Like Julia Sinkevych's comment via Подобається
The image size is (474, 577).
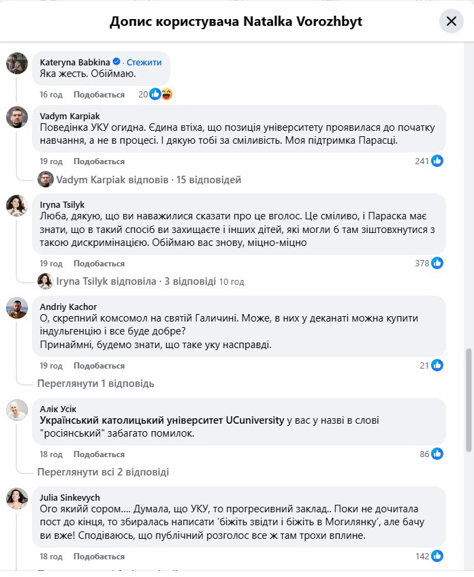coord(99,557)
